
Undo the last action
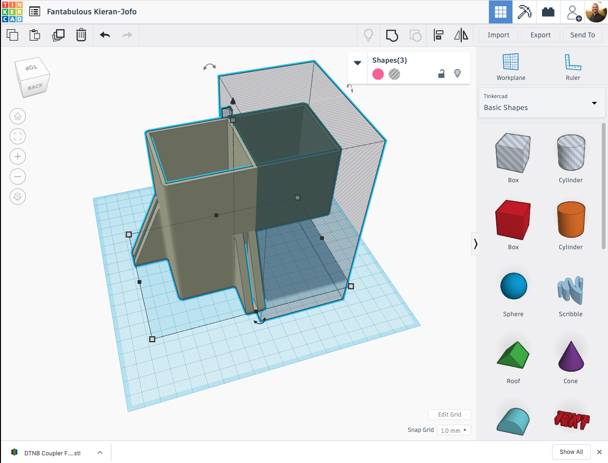pyautogui.click(x=105, y=35)
